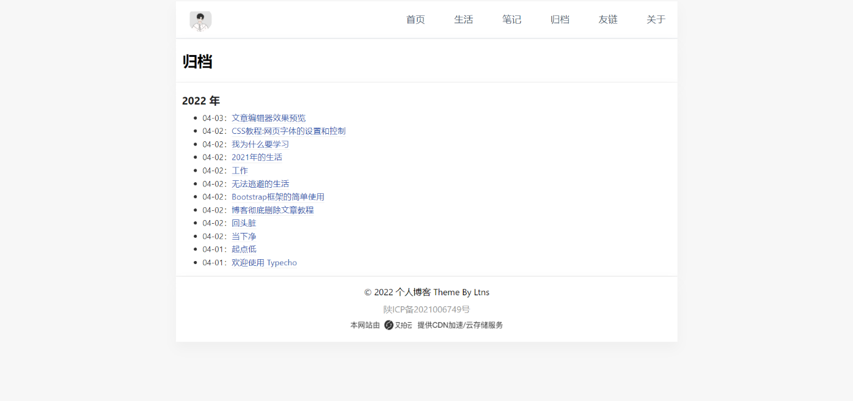Open Bootstrap框架的简单使用 article
853x401 pixels.
pos(277,197)
